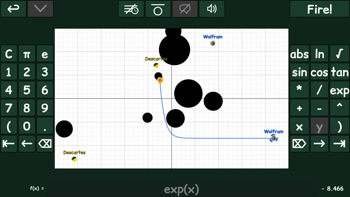The height and width of the screenshot is (197, 350).
Task: Select the exp function key
Action: point(339,90)
